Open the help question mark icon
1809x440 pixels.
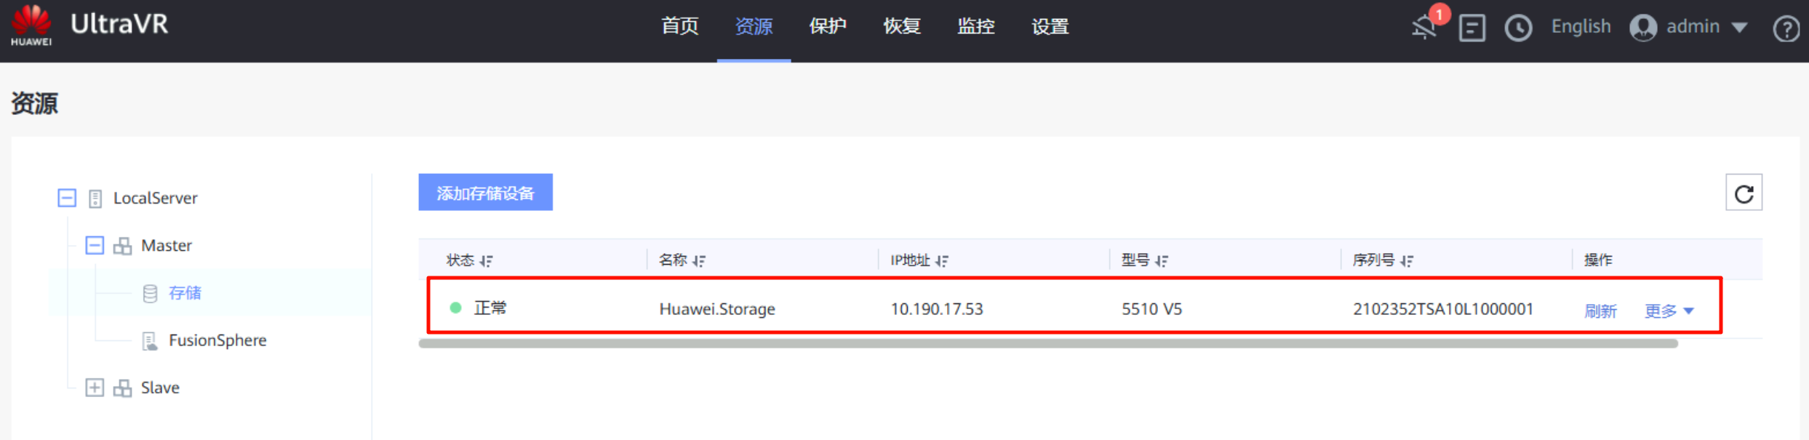1786,29
